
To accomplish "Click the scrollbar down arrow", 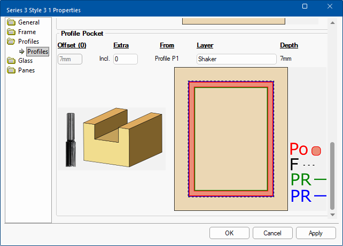I will click(333, 215).
